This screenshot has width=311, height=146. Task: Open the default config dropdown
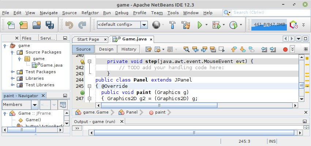click(144, 25)
